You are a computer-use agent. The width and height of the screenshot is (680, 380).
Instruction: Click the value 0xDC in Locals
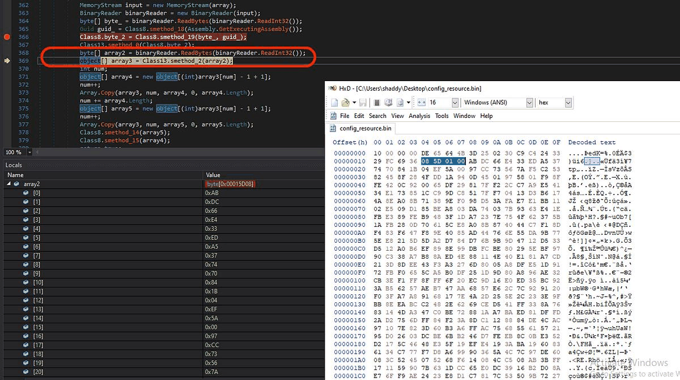click(212, 202)
